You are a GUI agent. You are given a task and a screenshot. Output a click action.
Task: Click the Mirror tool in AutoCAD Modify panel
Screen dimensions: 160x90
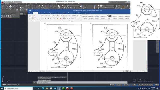28,8
